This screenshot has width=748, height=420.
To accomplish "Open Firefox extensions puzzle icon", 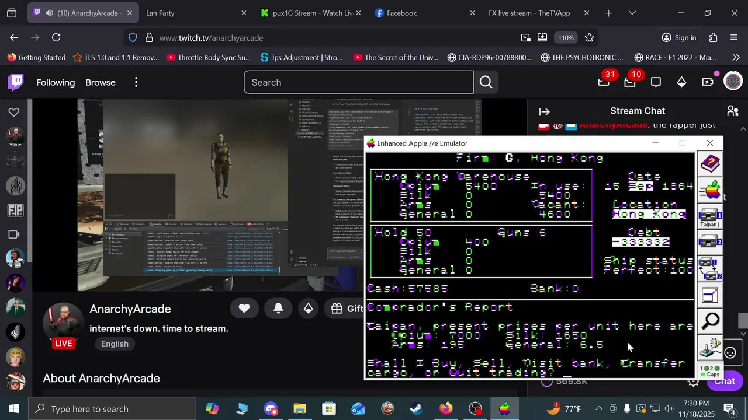I will tap(713, 37).
